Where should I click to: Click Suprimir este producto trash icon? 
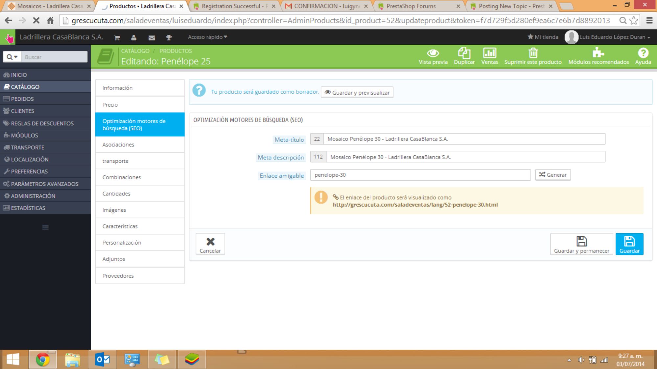pyautogui.click(x=533, y=53)
